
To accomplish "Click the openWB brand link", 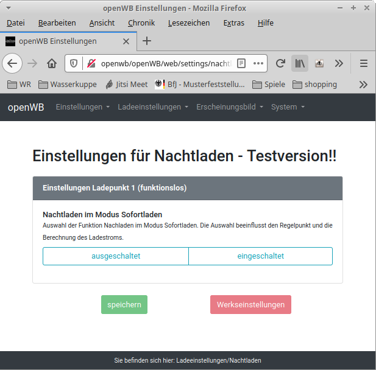I will [x=26, y=107].
